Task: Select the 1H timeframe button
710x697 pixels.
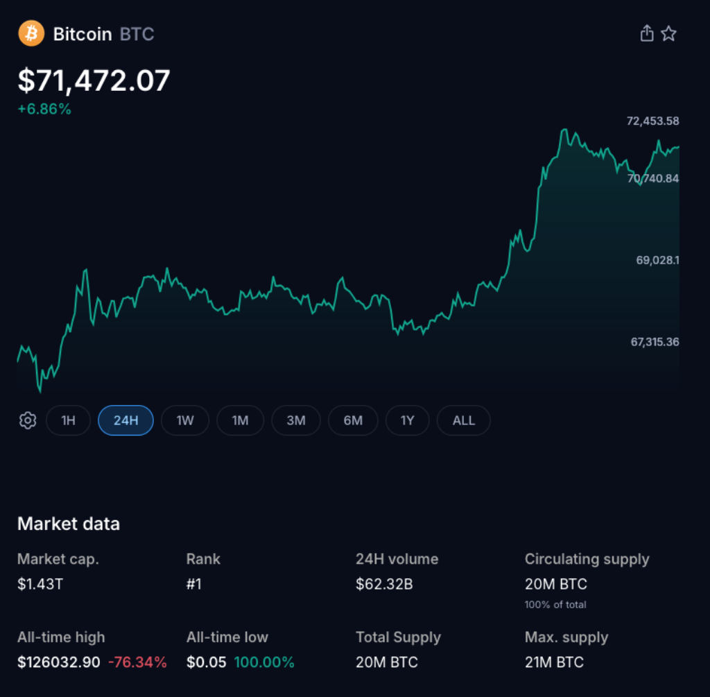Action: [x=68, y=420]
